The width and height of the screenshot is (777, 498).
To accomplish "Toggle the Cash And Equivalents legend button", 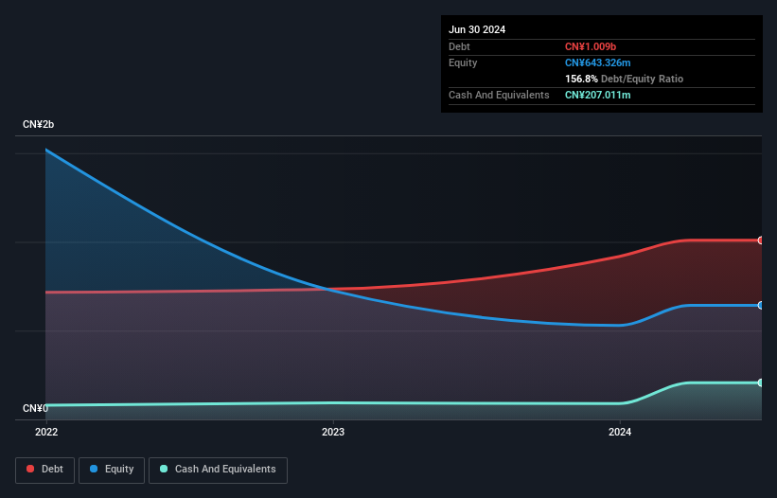I will pyautogui.click(x=218, y=470).
